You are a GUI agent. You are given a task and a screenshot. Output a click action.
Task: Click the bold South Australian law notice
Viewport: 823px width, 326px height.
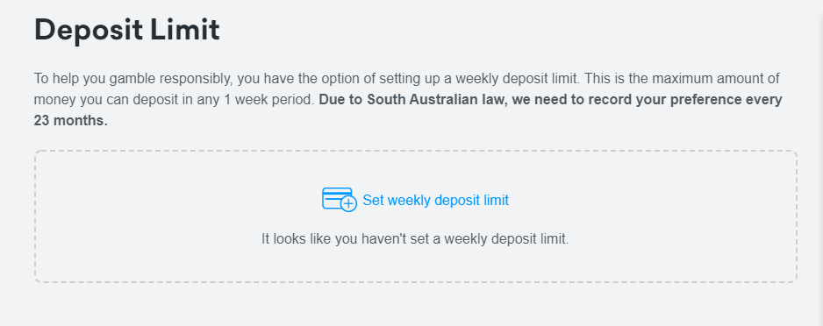pyautogui.click(x=408, y=110)
